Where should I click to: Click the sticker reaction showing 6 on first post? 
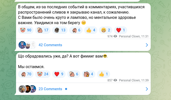(x=76, y=30)
